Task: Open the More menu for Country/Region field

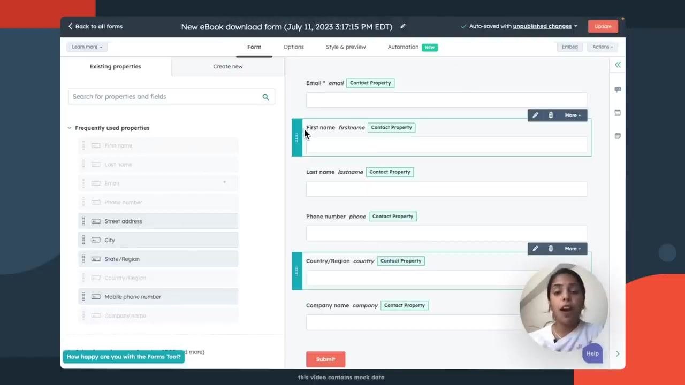Action: pyautogui.click(x=572, y=249)
